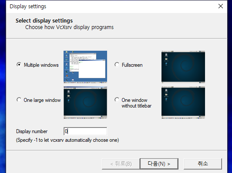Pick One window without titlebar option
This screenshot has width=232, height=173.
pos(117,100)
